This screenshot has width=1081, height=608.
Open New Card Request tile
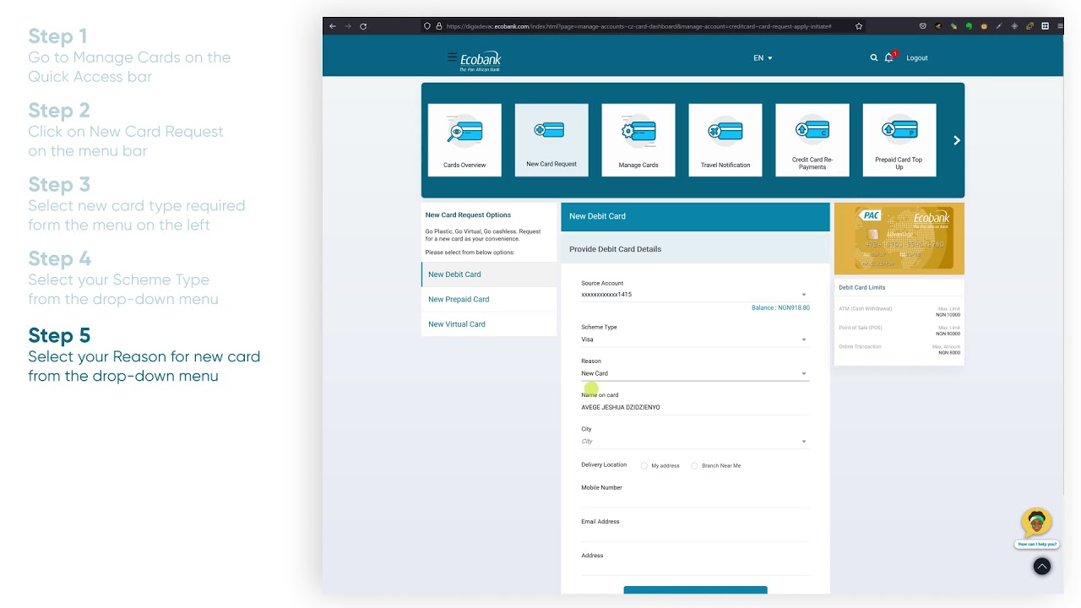[551, 140]
